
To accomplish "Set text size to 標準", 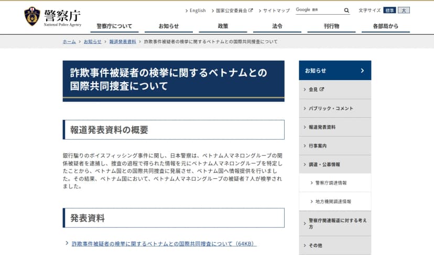I will click(x=389, y=10).
